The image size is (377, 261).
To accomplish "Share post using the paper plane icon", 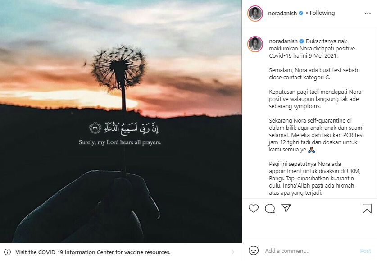I will tap(286, 208).
